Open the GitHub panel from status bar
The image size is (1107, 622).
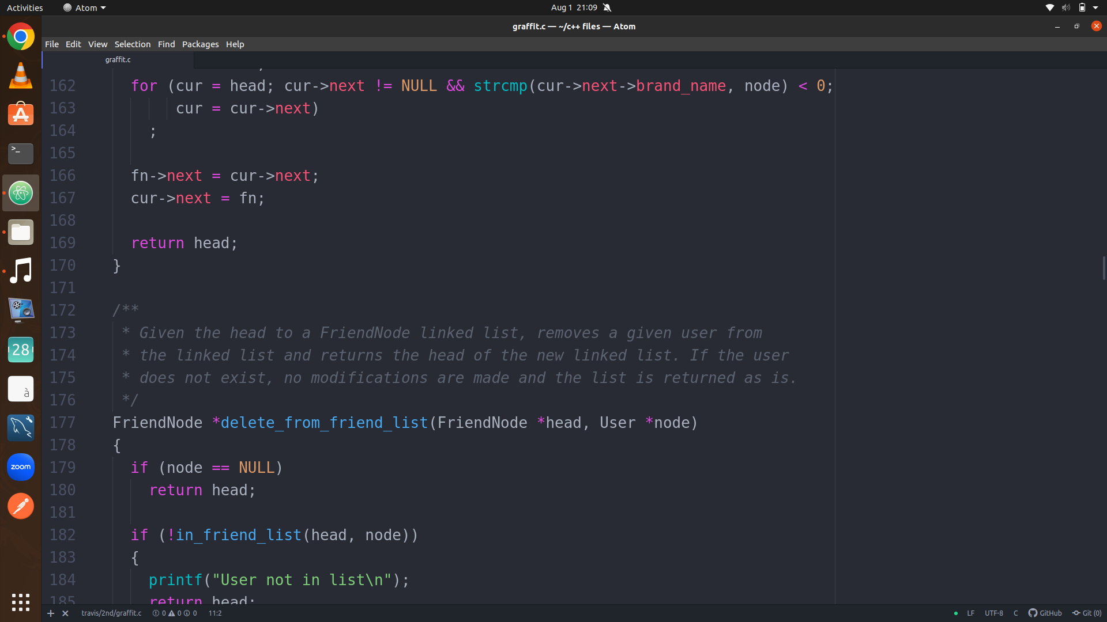tap(1045, 613)
